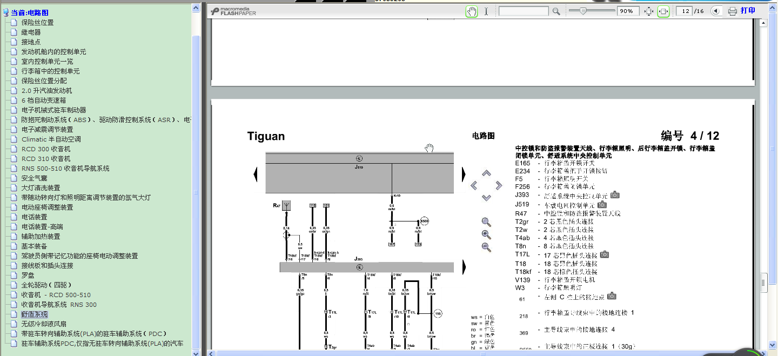Open 基本装备 entry
The height and width of the screenshot is (356, 778).
click(34, 246)
